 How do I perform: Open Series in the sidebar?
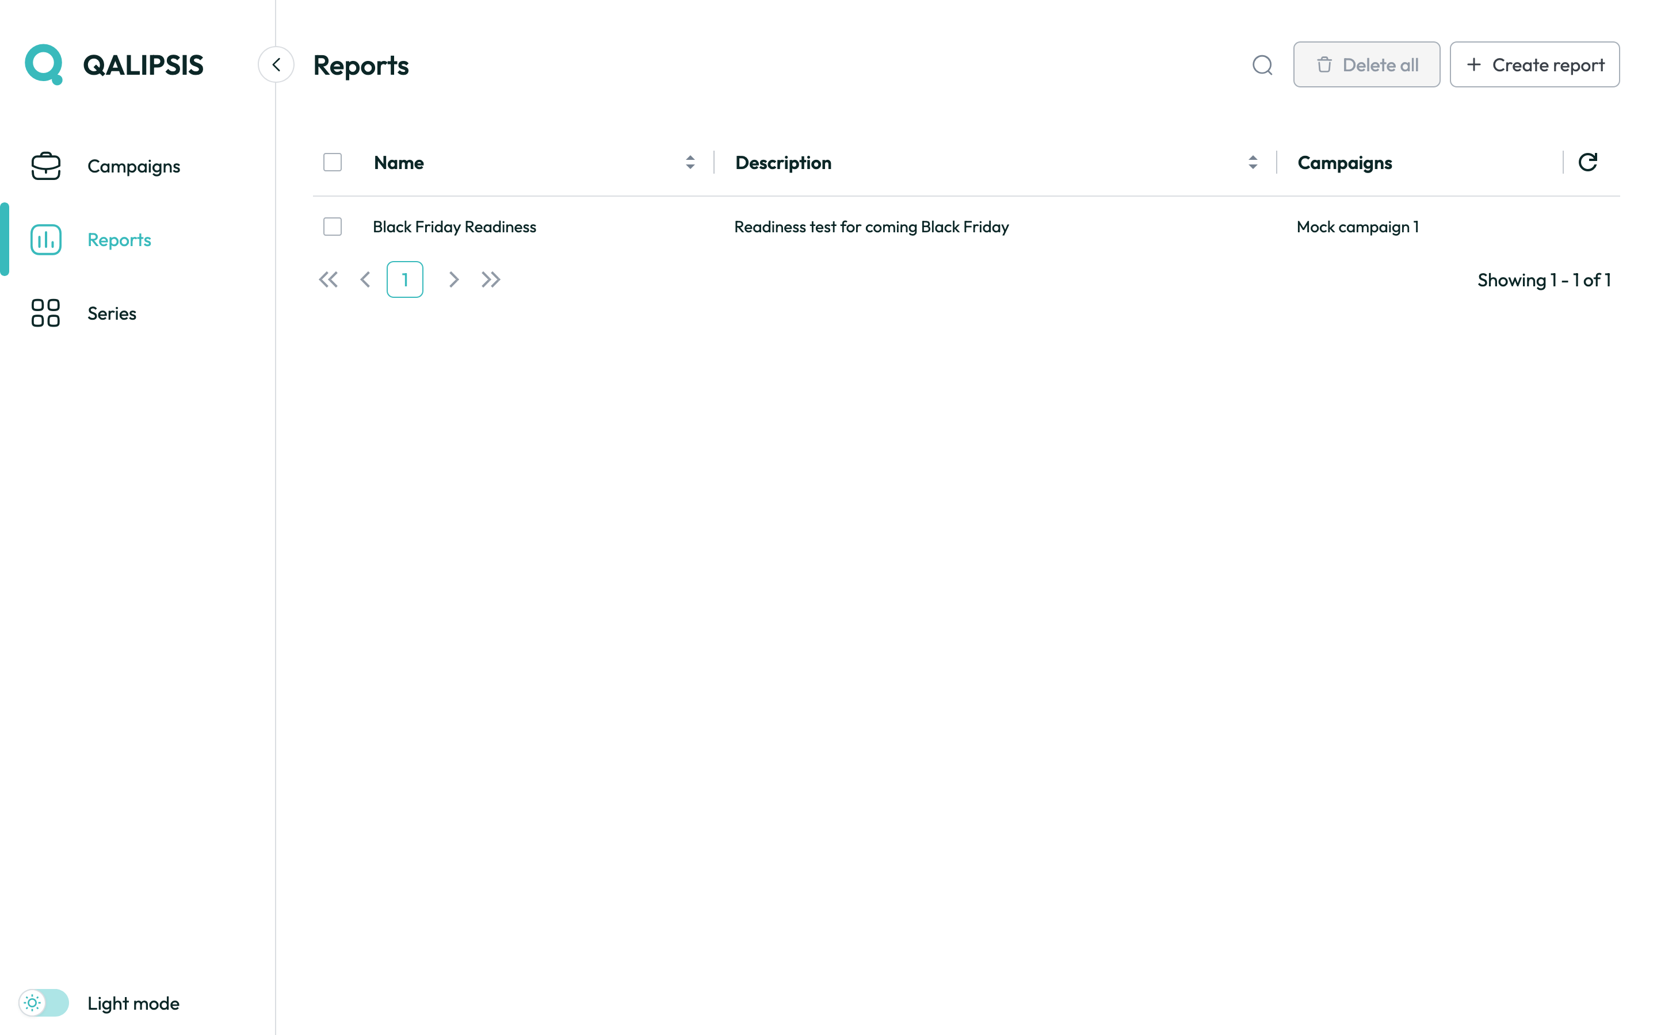[x=112, y=313]
